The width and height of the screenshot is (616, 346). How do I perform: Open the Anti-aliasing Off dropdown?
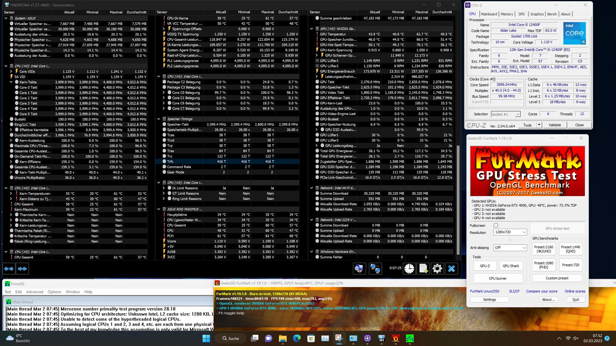pyautogui.click(x=510, y=248)
